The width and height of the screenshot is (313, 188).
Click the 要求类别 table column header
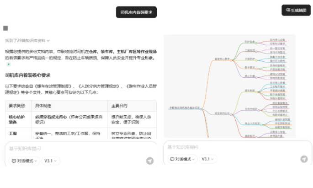17,106
